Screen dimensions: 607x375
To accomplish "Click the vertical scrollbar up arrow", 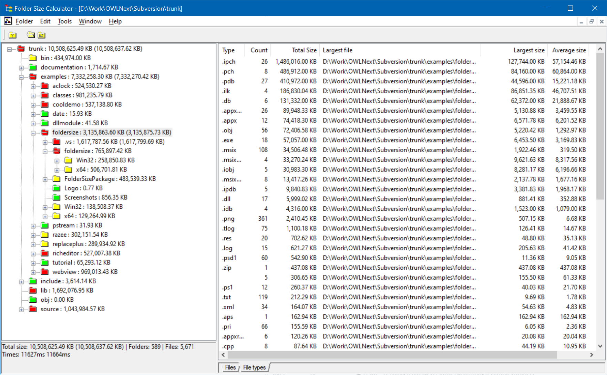I will 600,49.
